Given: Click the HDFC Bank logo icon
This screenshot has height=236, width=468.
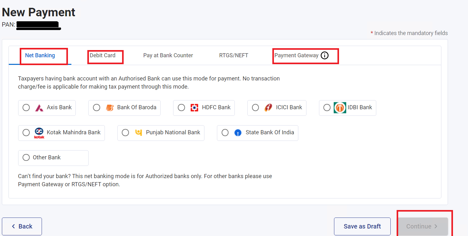Looking at the screenshot, I should [194, 108].
